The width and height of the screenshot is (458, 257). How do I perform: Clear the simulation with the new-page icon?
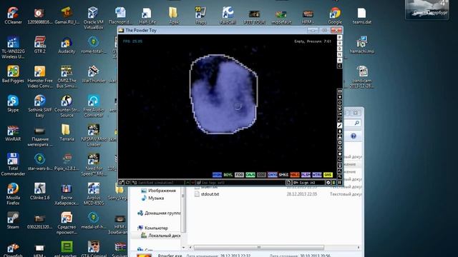(x=288, y=183)
